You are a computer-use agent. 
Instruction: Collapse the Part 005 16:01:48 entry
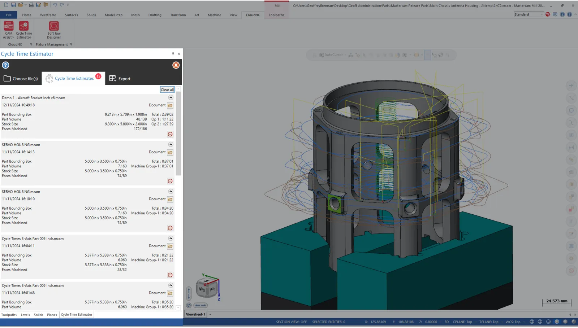click(x=171, y=285)
